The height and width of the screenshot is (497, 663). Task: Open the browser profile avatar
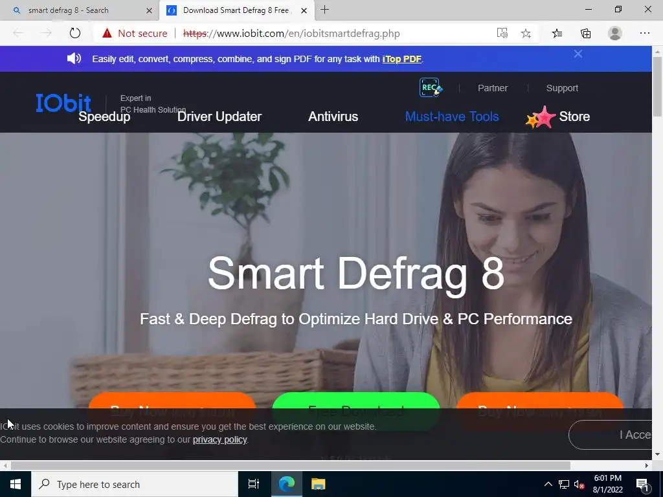[x=615, y=33]
